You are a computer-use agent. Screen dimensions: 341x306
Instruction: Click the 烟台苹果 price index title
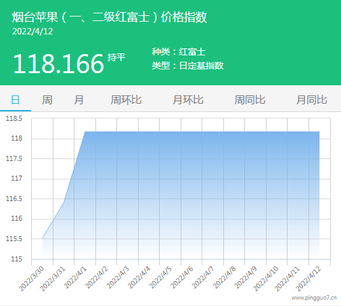coord(109,17)
